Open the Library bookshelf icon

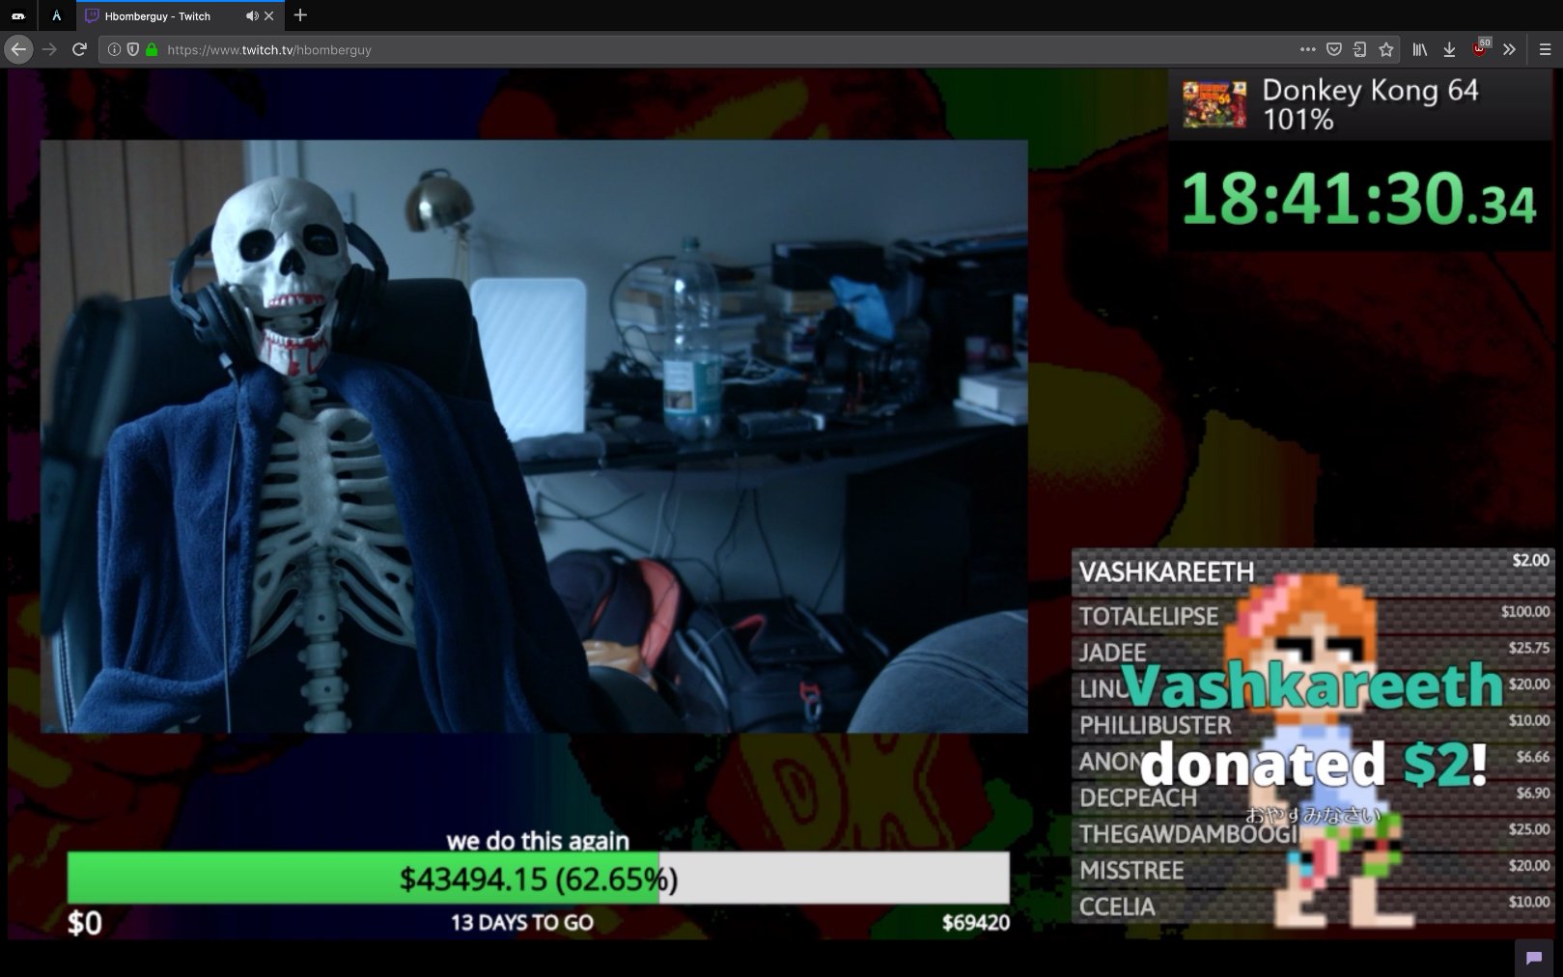1420,49
